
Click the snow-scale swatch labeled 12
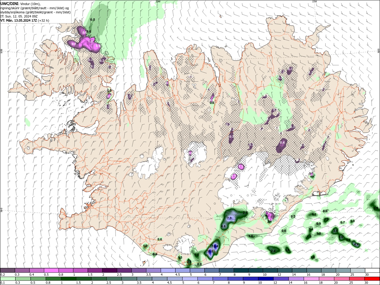pyautogui.click(x=285, y=270)
